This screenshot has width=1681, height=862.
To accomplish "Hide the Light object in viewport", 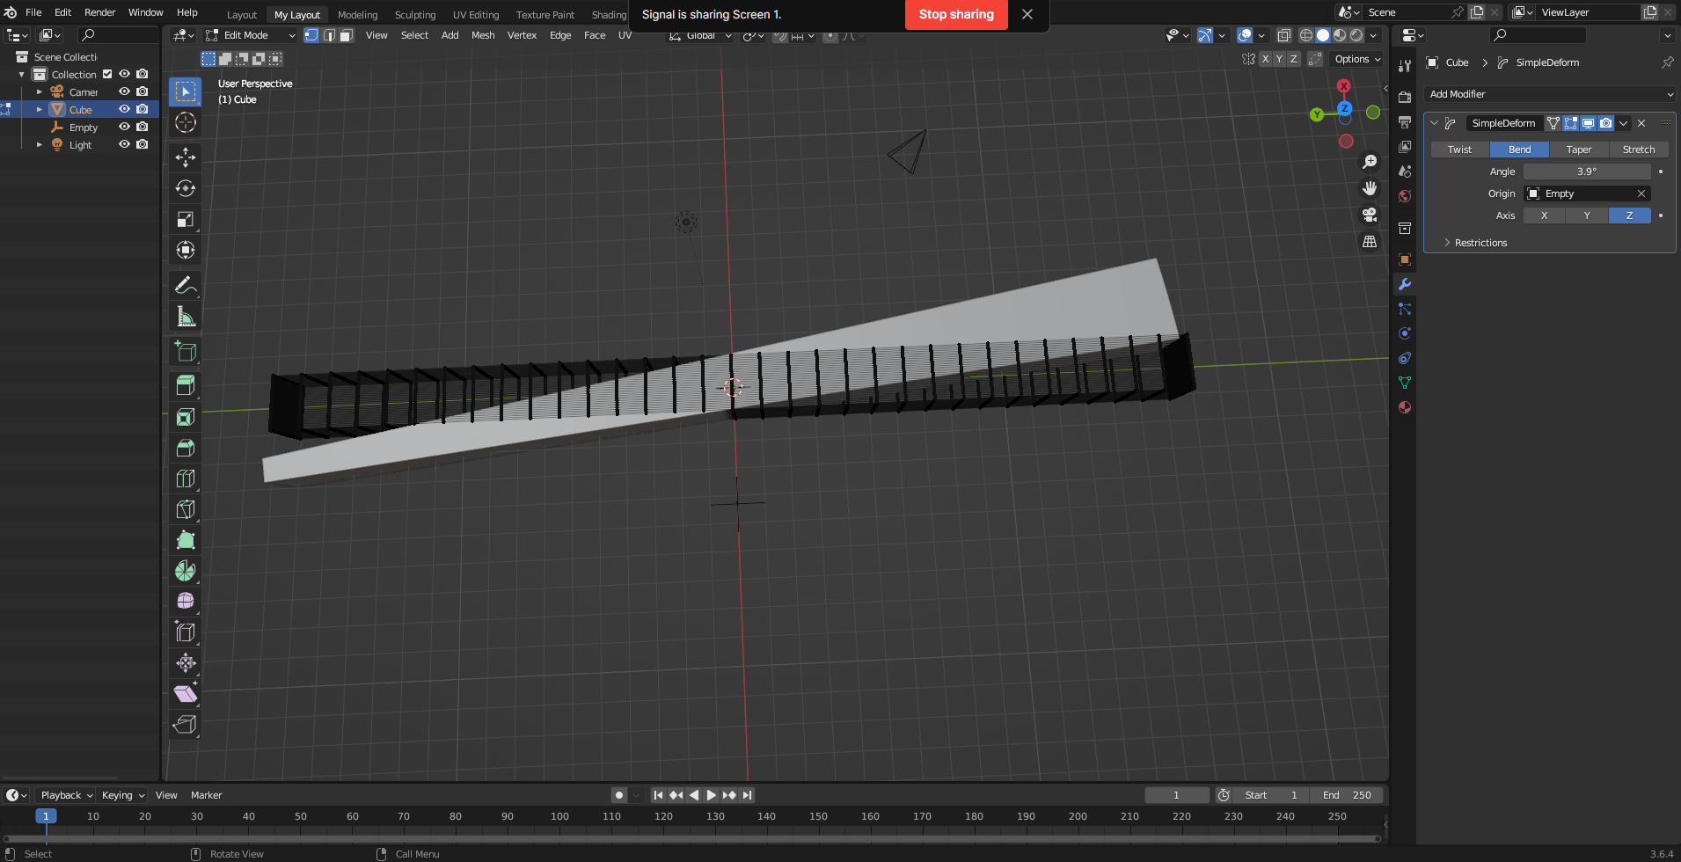I will (x=124, y=144).
